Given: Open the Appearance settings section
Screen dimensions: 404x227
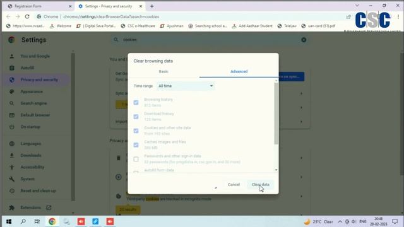Looking at the screenshot, I should coord(32,91).
